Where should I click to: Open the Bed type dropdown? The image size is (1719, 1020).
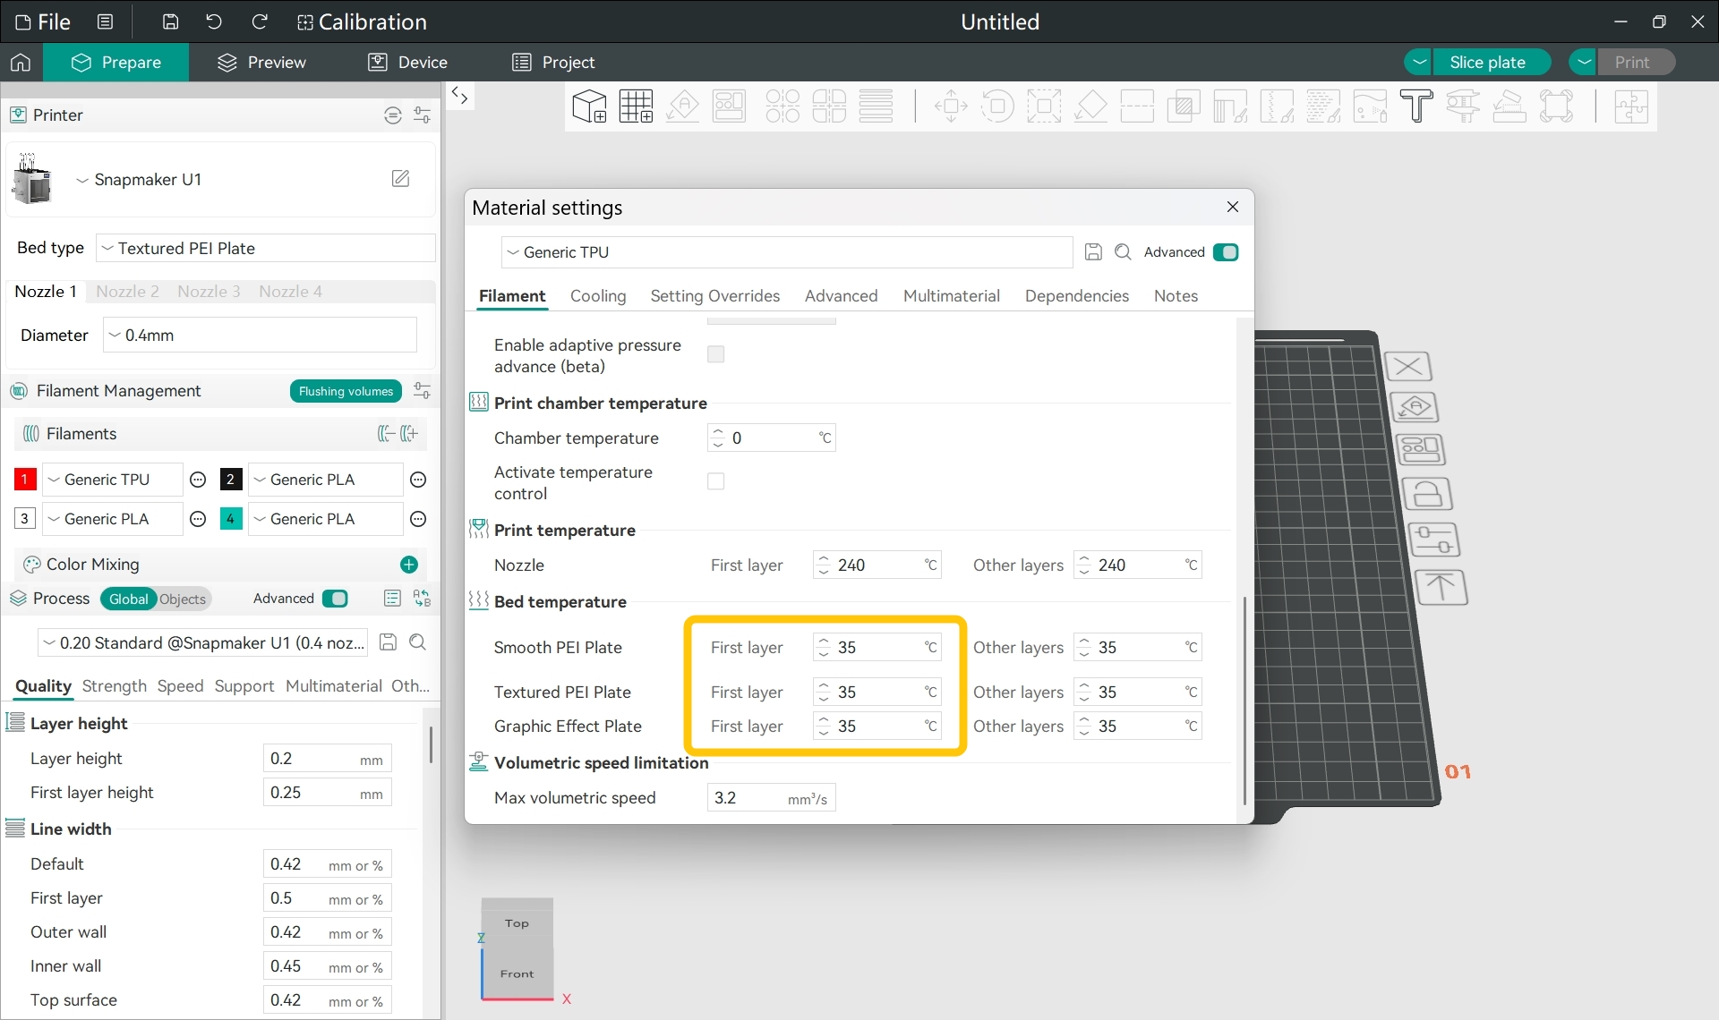click(266, 248)
